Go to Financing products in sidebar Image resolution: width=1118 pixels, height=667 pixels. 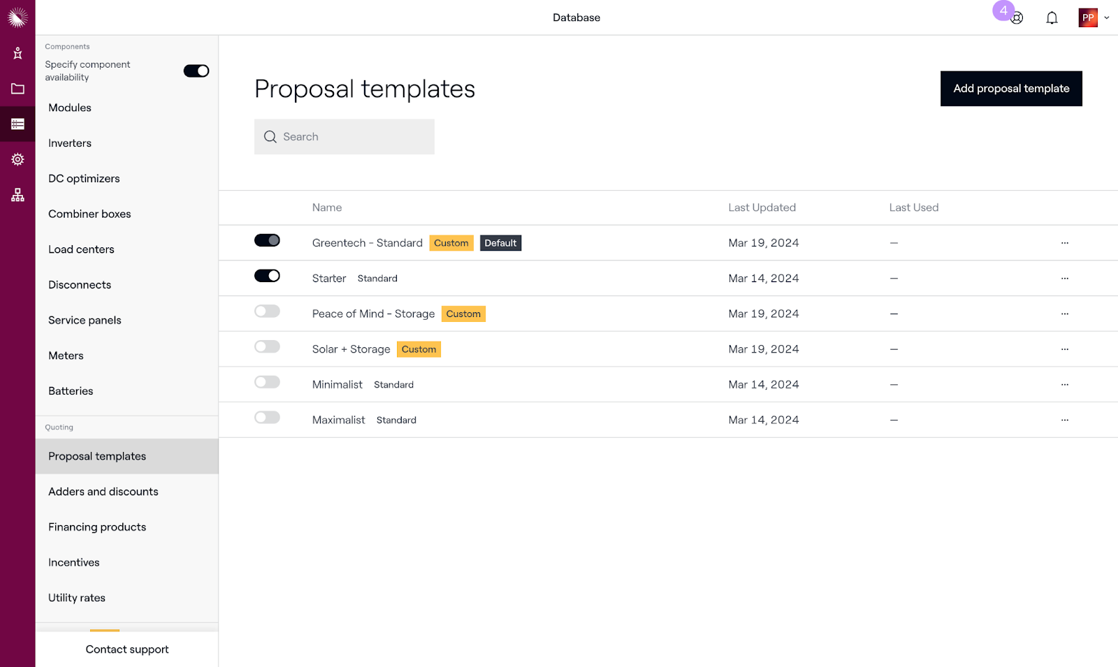(97, 527)
